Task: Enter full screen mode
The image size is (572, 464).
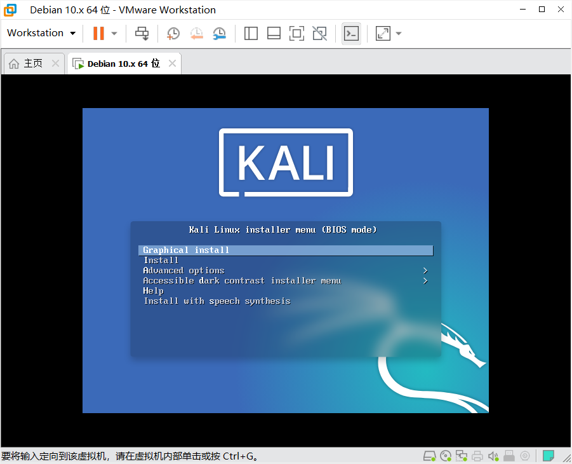Action: (x=296, y=33)
